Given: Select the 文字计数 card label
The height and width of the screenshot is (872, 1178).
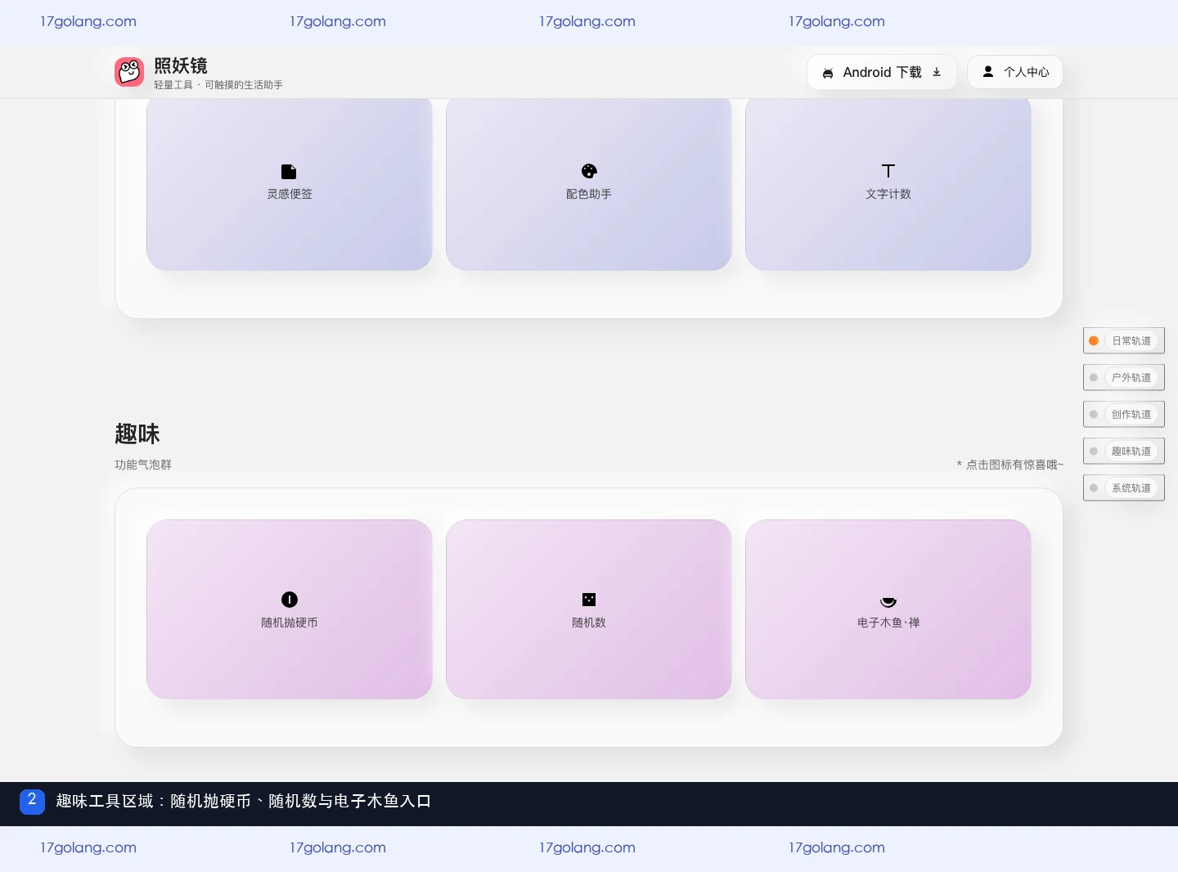Looking at the screenshot, I should [x=888, y=194].
